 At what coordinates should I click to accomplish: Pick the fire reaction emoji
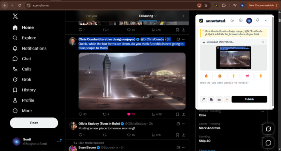coord(206,76)
